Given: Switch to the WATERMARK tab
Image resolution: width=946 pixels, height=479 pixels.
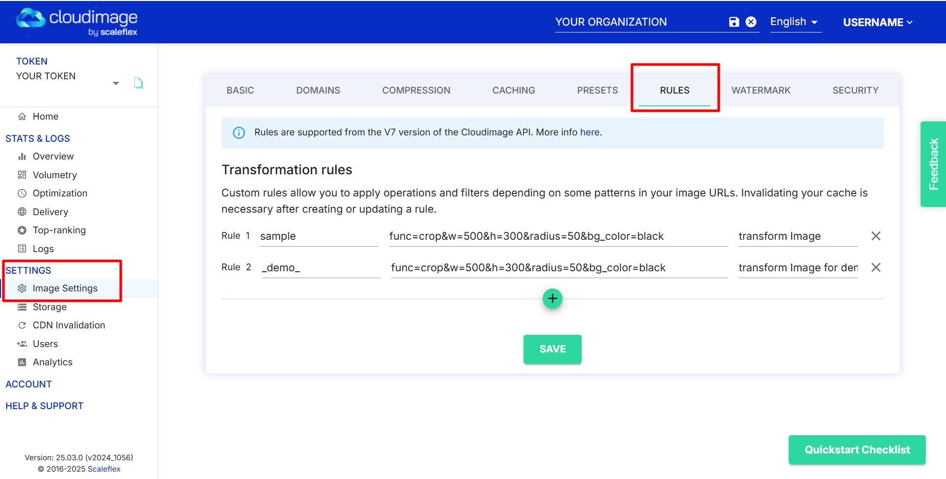Looking at the screenshot, I should 761,90.
